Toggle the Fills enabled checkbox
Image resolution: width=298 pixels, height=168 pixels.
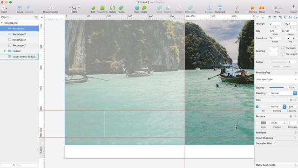(x=257, y=107)
